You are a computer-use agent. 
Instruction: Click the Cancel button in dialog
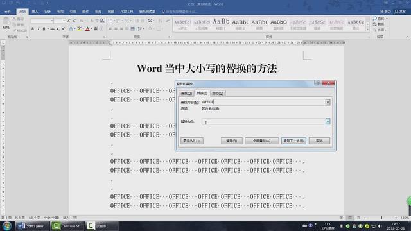click(x=319, y=141)
